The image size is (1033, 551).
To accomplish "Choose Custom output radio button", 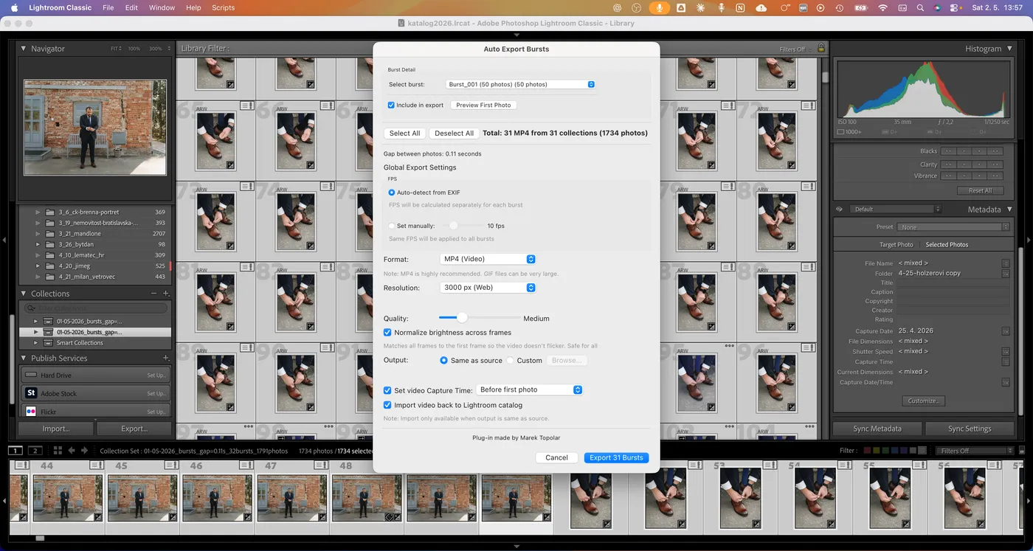I will click(x=510, y=361).
